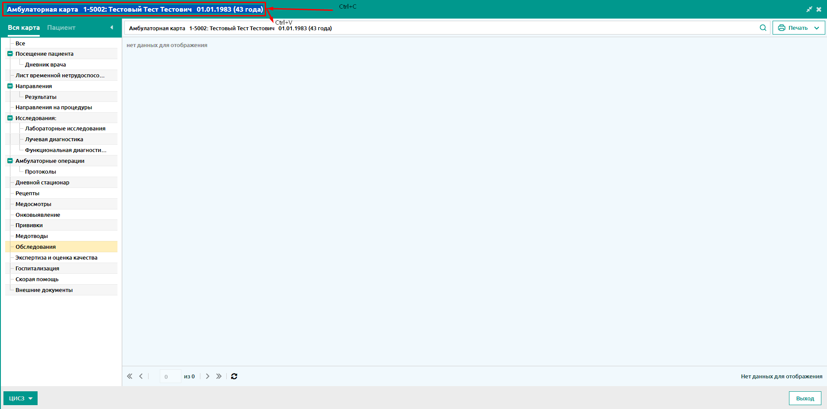The width and height of the screenshot is (827, 409).
Task: Switch to the Пациент tab
Action: click(61, 27)
